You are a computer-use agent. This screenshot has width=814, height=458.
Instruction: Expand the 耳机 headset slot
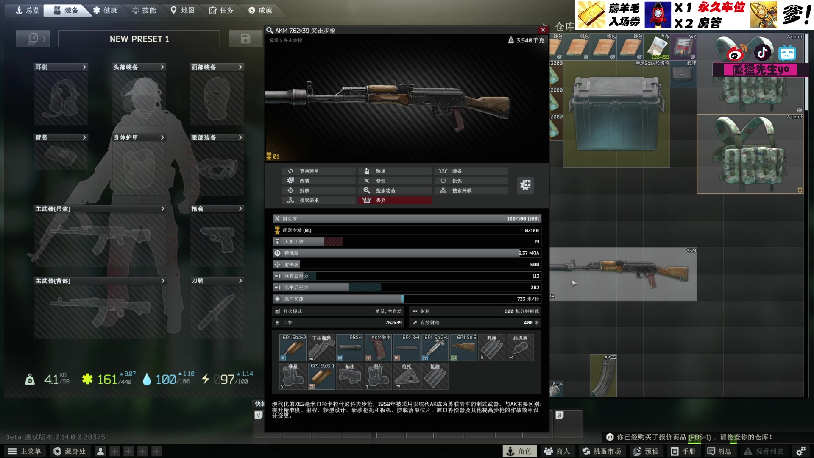coord(61,67)
